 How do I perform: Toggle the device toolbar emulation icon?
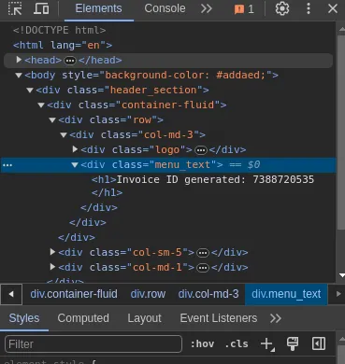coord(41,8)
